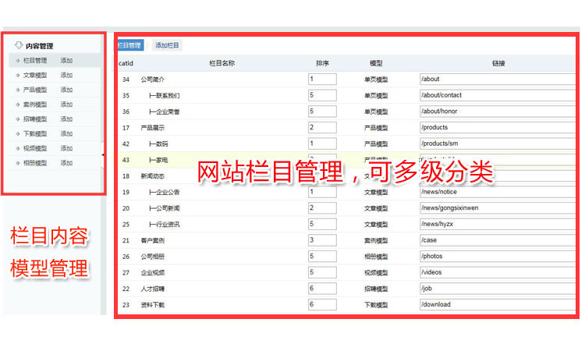This screenshot has width=585, height=351.
Task: Click 添加 next to 招聘模型
Action: pos(66,119)
